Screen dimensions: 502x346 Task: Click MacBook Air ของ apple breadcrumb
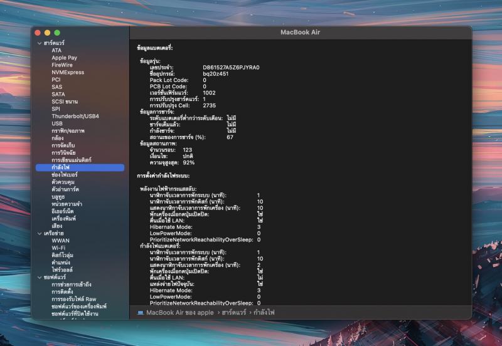(180, 312)
